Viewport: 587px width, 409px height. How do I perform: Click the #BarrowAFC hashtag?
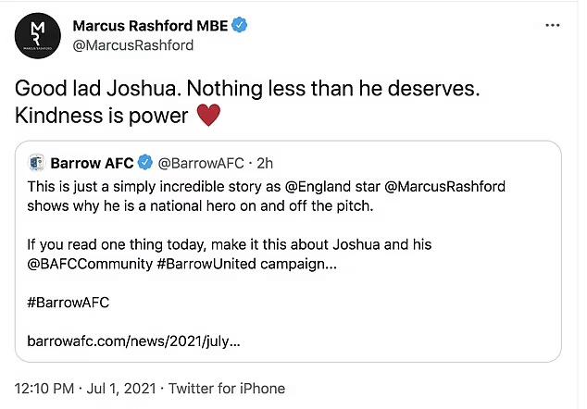pyautogui.click(x=69, y=302)
